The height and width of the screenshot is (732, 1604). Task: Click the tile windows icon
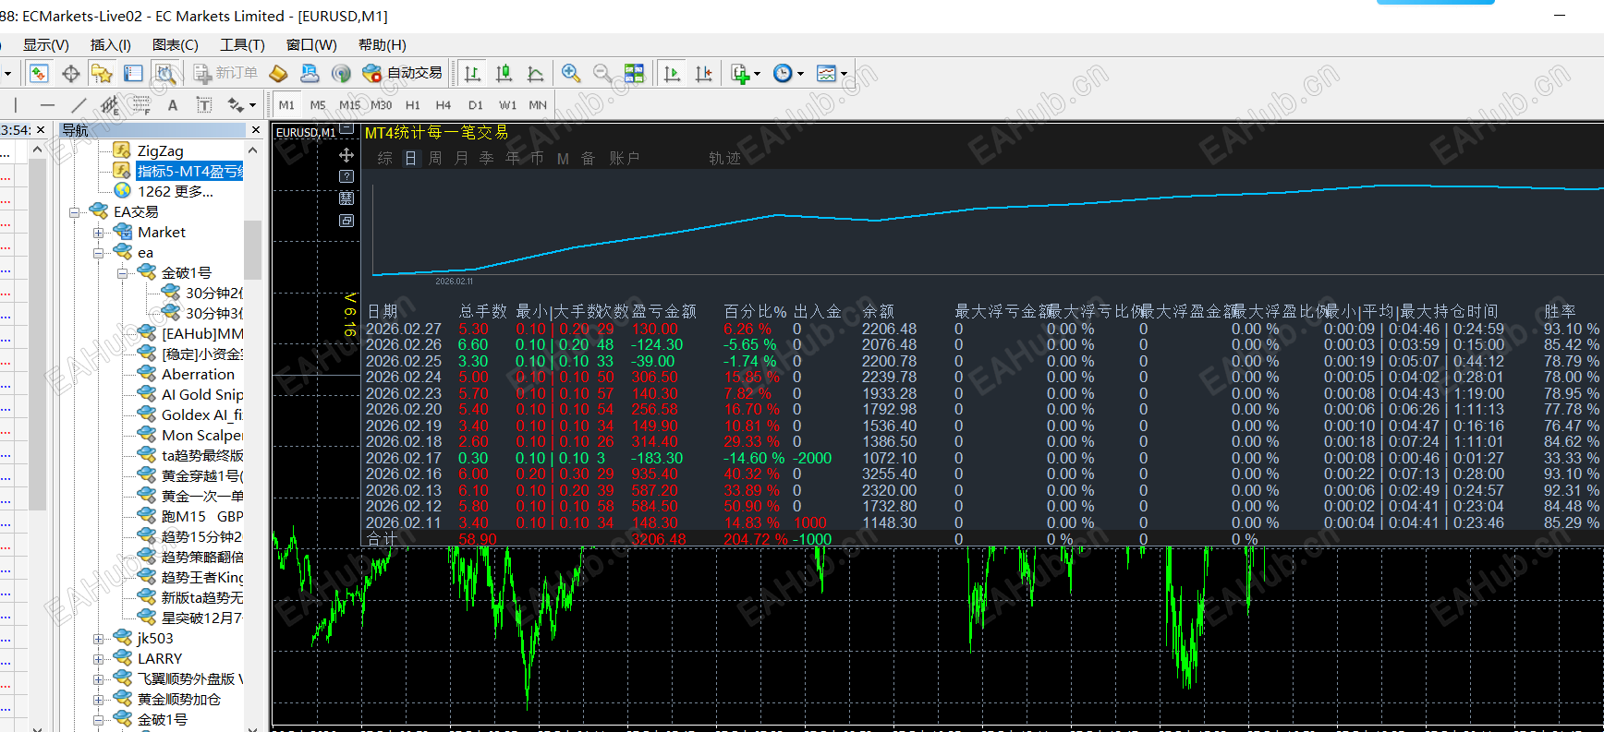coord(634,73)
